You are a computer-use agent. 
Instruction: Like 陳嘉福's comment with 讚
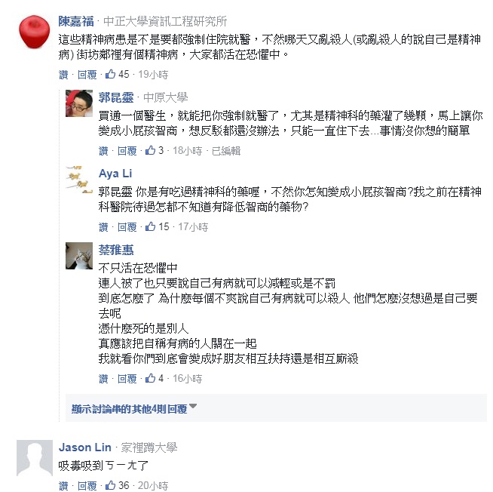pyautogui.click(x=63, y=75)
